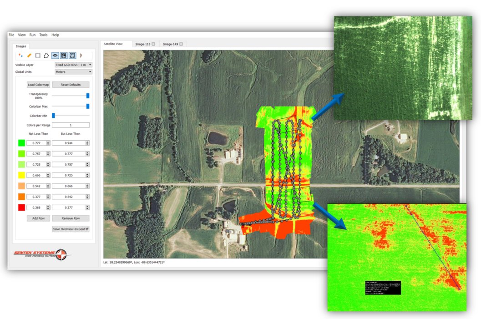Image resolution: width=481 pixels, height=319 pixels.
Task: Click the second image stitching icon
Action: (x=72, y=56)
